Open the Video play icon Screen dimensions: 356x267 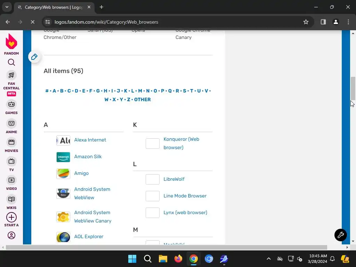tap(11, 180)
